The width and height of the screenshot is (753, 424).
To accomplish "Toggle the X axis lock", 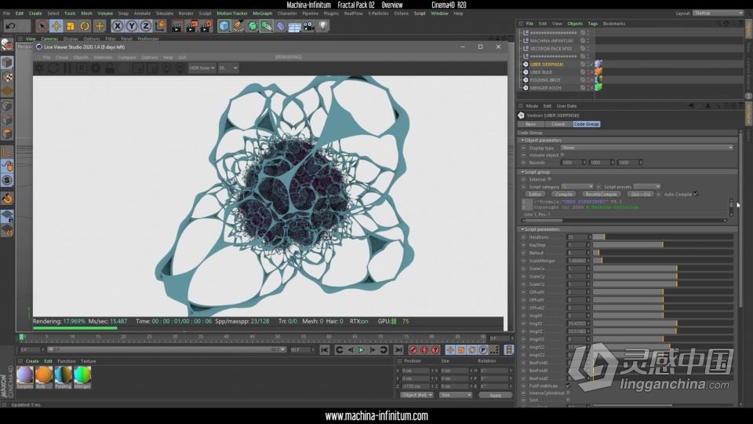I will 118,26.
